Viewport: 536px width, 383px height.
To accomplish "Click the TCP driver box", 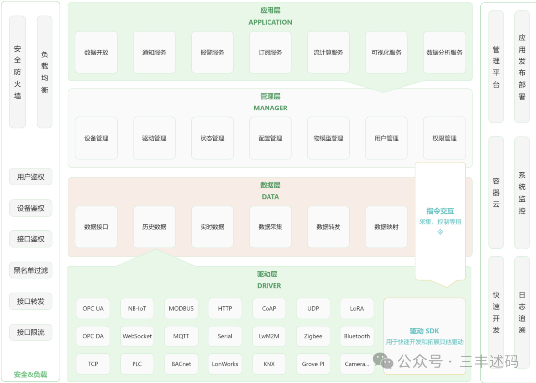I will [x=93, y=364].
